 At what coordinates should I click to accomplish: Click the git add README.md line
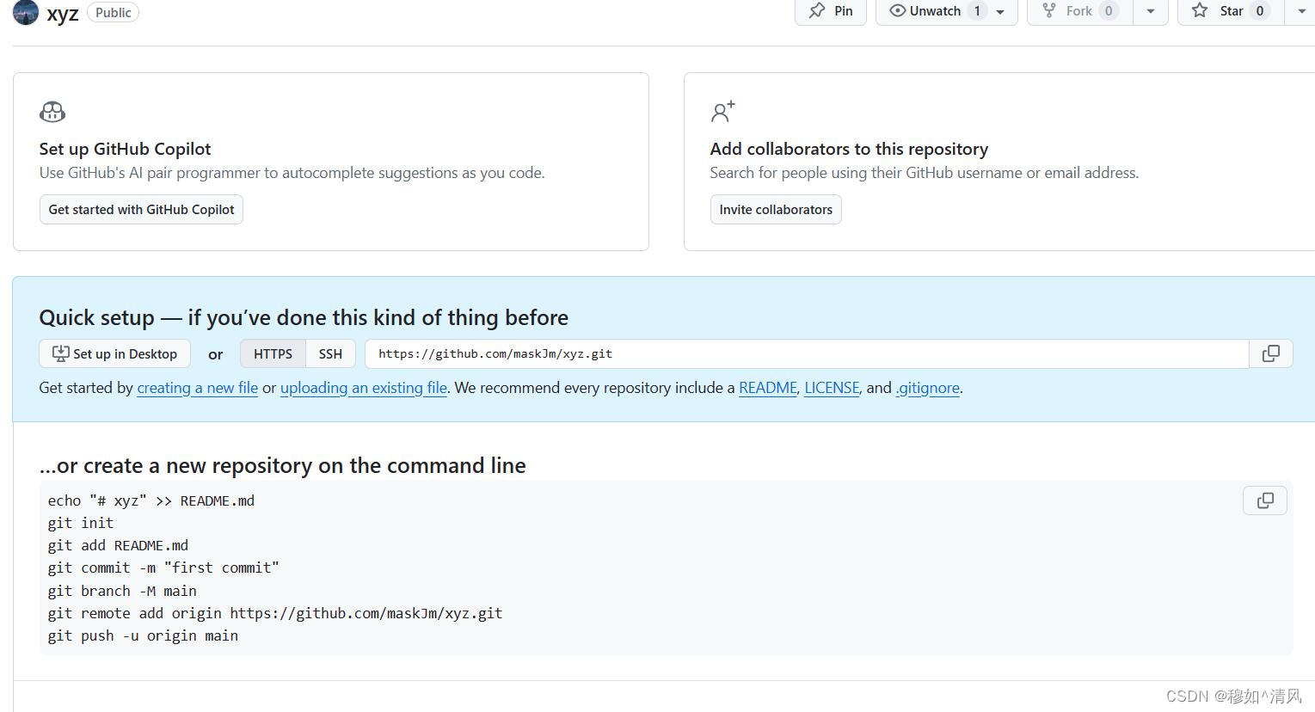pyautogui.click(x=118, y=545)
